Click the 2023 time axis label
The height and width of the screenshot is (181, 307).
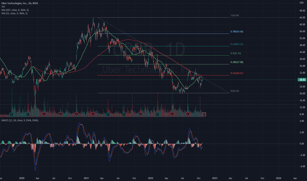215,178
